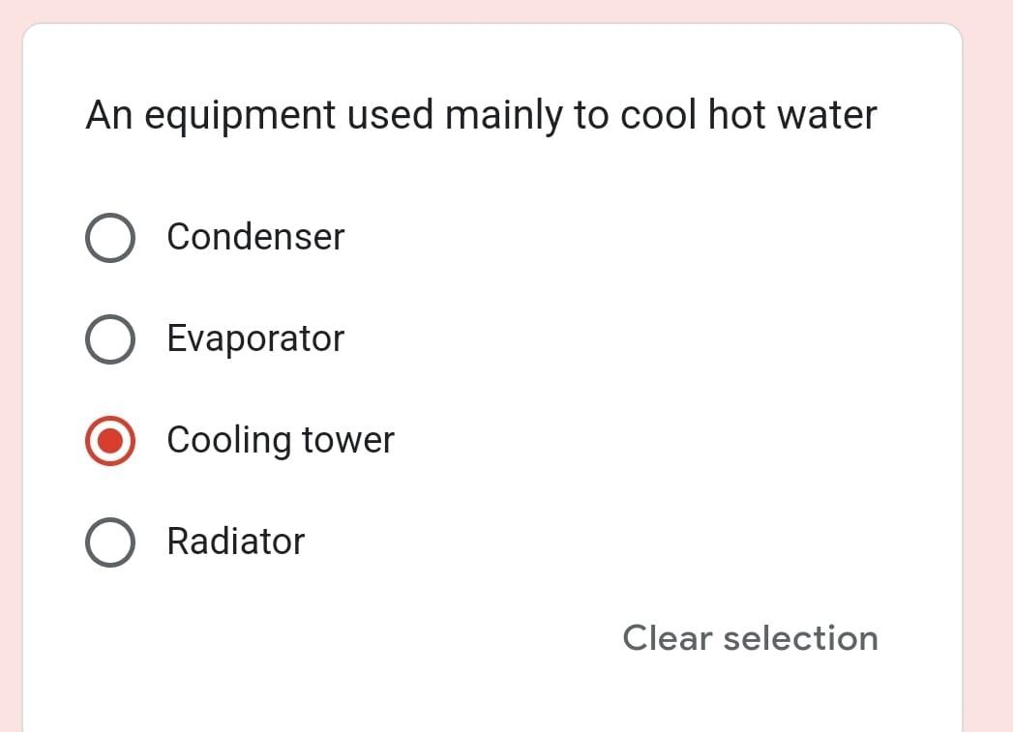1013x732 pixels.
Task: Pick Radiator by clicking its label text
Action: click(x=235, y=542)
